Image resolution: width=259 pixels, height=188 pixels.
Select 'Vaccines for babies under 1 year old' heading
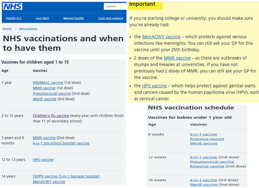tap(190, 117)
